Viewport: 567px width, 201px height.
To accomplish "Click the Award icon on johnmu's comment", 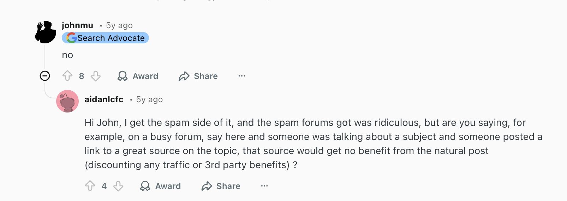I will pyautogui.click(x=123, y=76).
